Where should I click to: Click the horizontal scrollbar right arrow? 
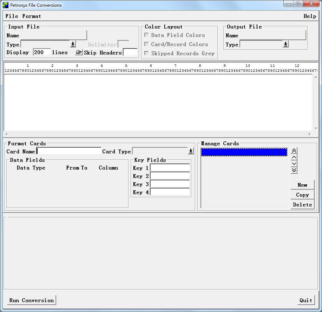[x=310, y=134]
